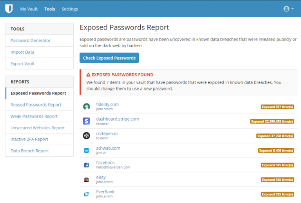Click the Stripe dashboard icon

point(87,121)
